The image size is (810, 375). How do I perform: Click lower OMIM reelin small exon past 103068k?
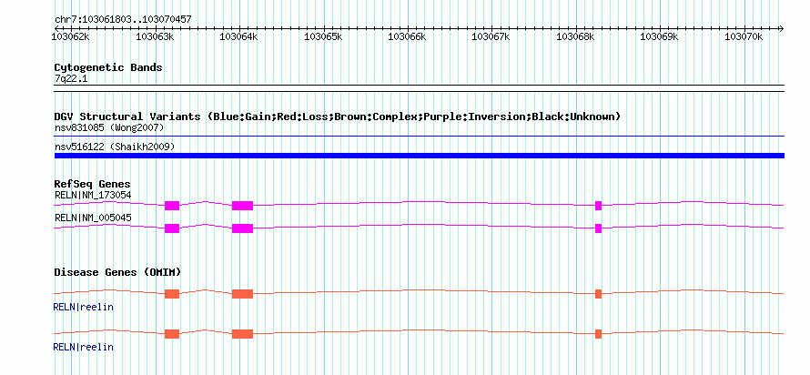coord(598,334)
